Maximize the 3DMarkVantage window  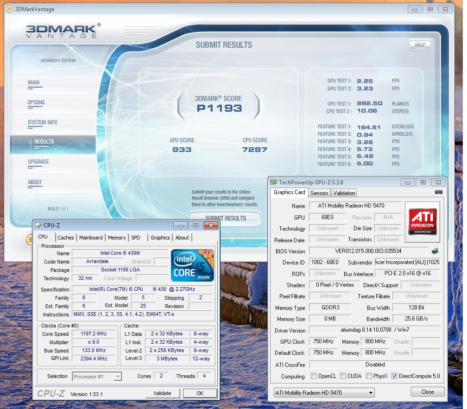pos(430,9)
